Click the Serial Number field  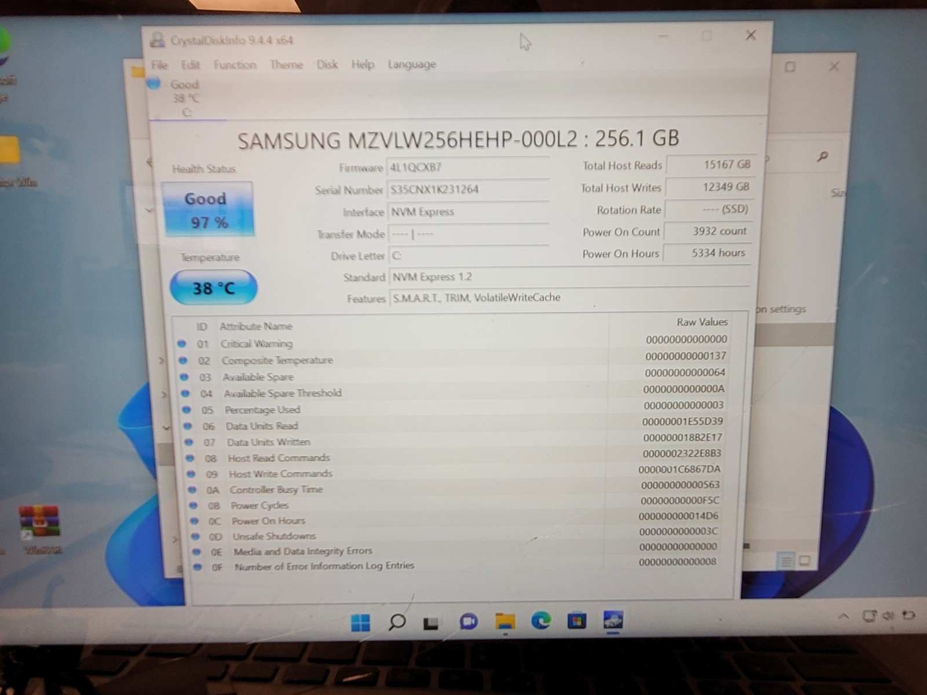pos(468,189)
